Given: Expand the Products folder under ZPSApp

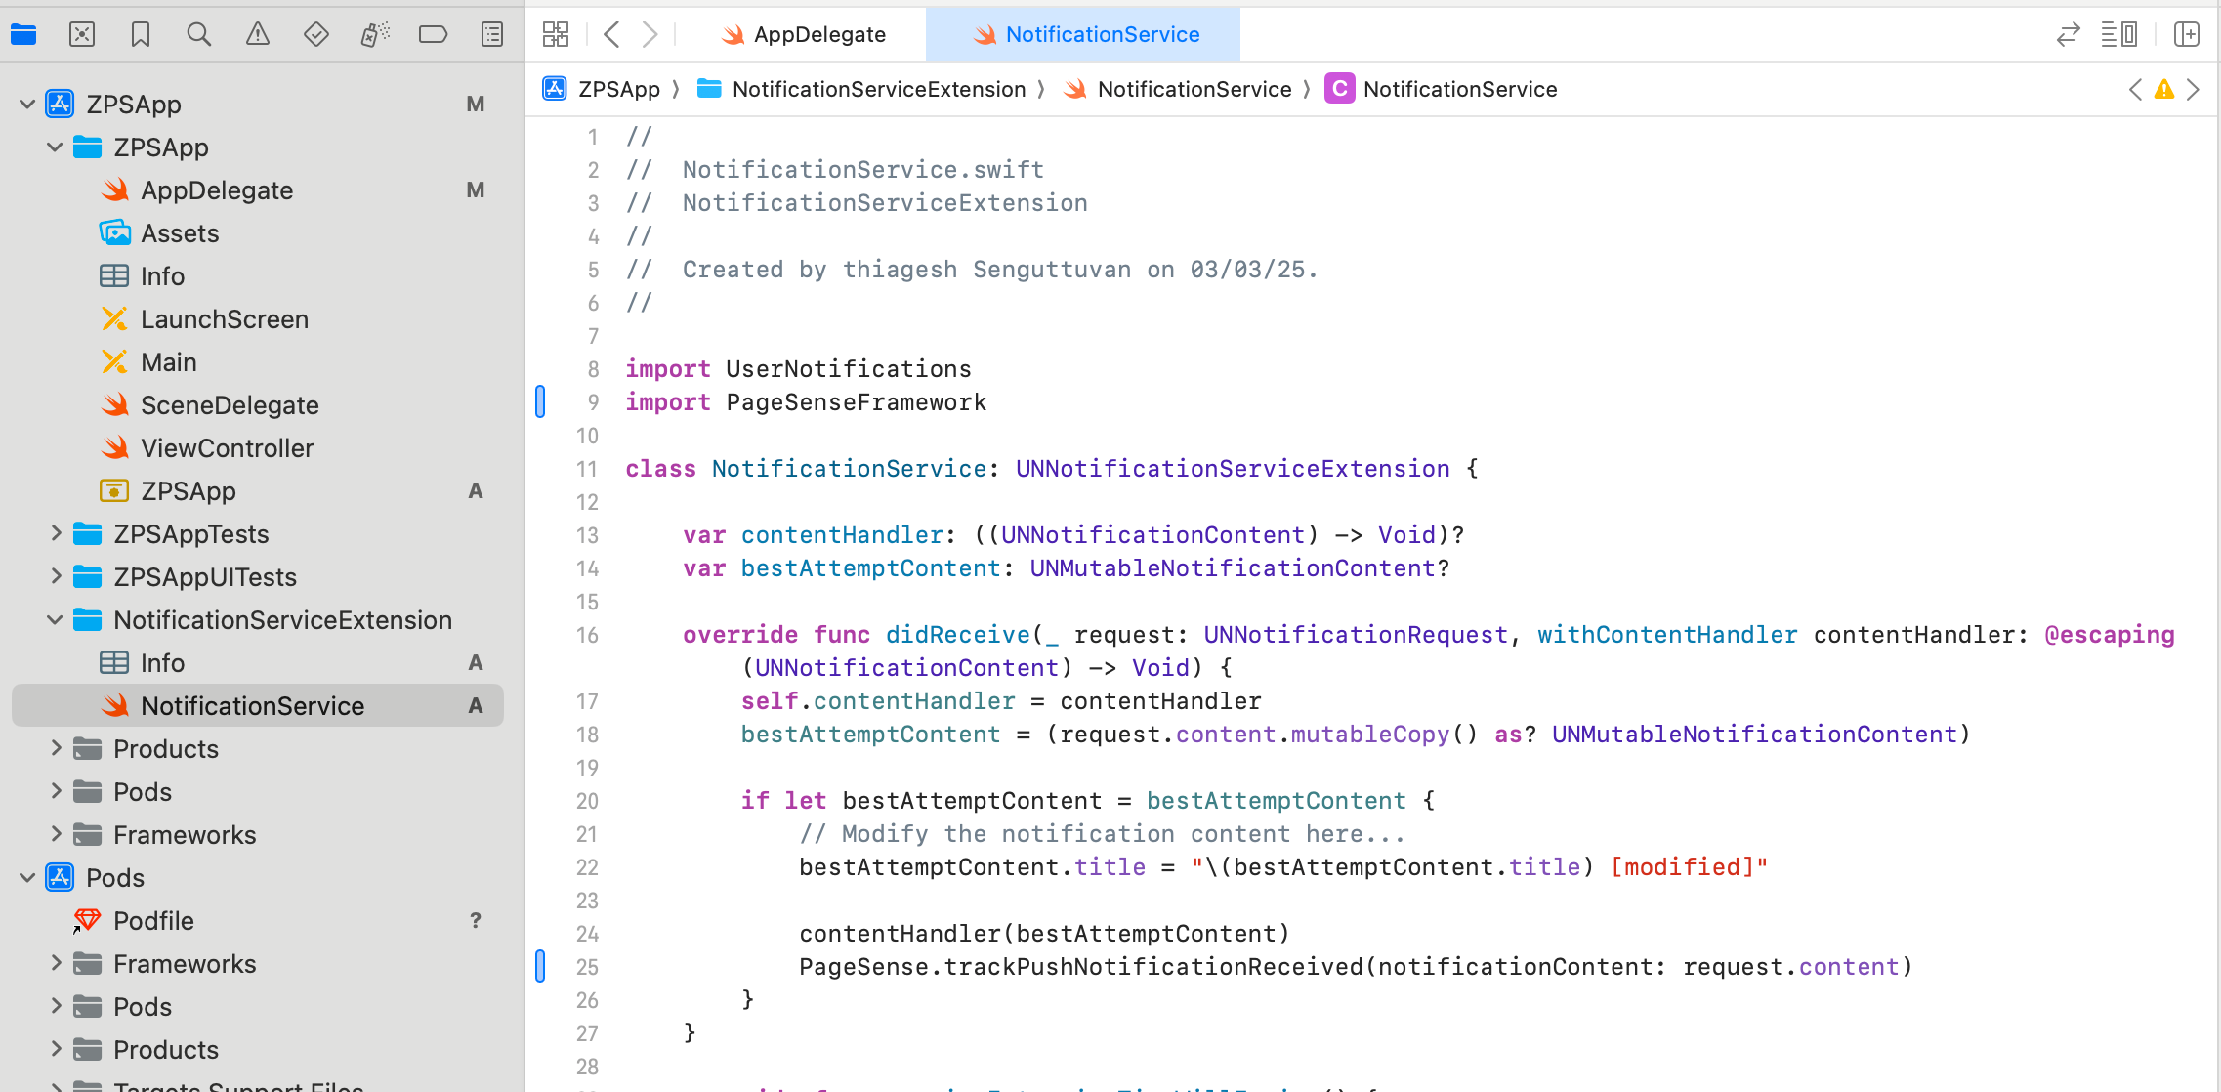Looking at the screenshot, I should pyautogui.click(x=56, y=748).
